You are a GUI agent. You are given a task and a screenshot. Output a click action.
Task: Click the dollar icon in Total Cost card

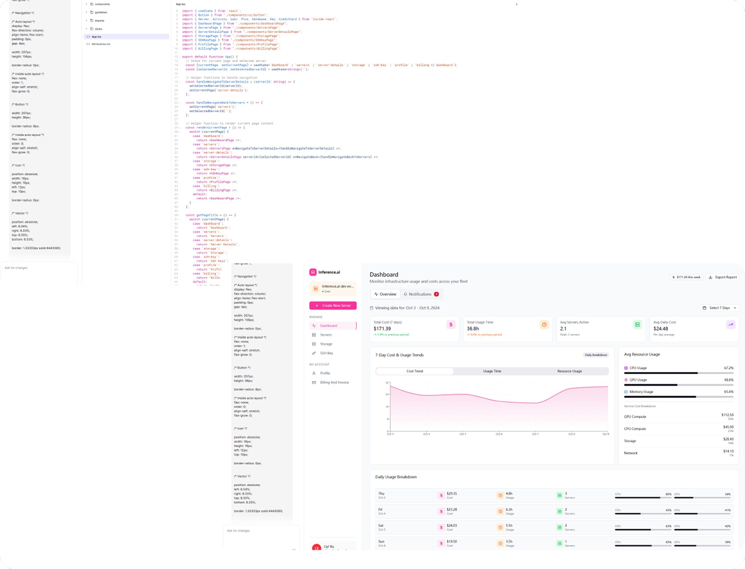(x=451, y=324)
